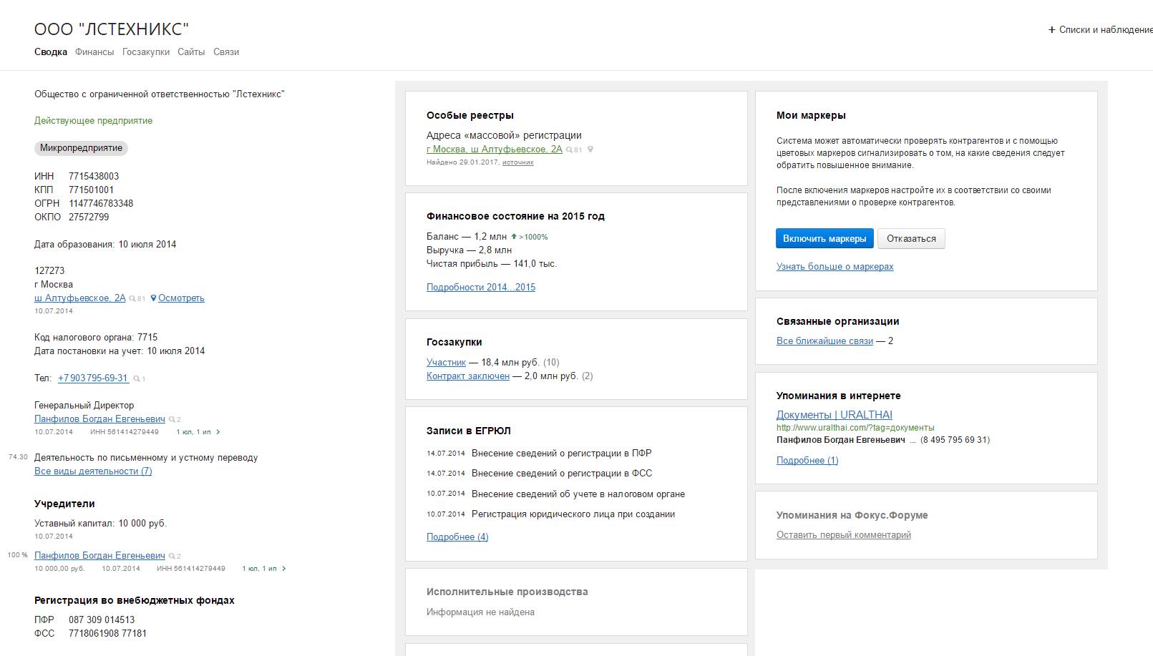This screenshot has height=656, width=1153.
Task: Open founder Панфилов Богдан Евгеньевич link
Action: [99, 555]
